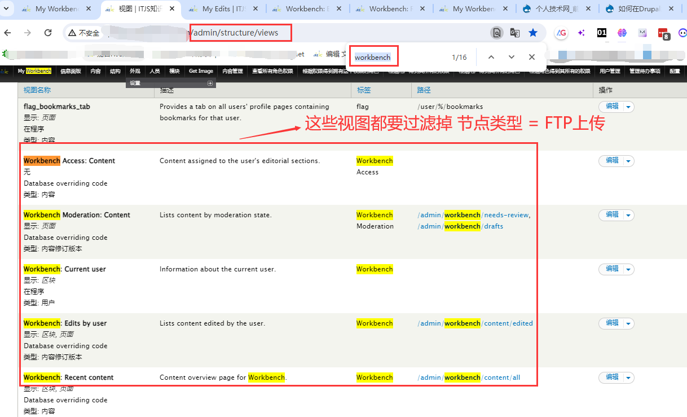Reload the current page

click(x=48, y=33)
